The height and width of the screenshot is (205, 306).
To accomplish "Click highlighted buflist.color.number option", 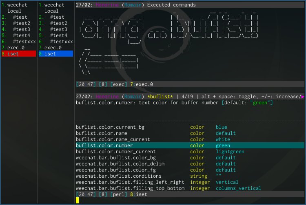I will pos(190,145).
